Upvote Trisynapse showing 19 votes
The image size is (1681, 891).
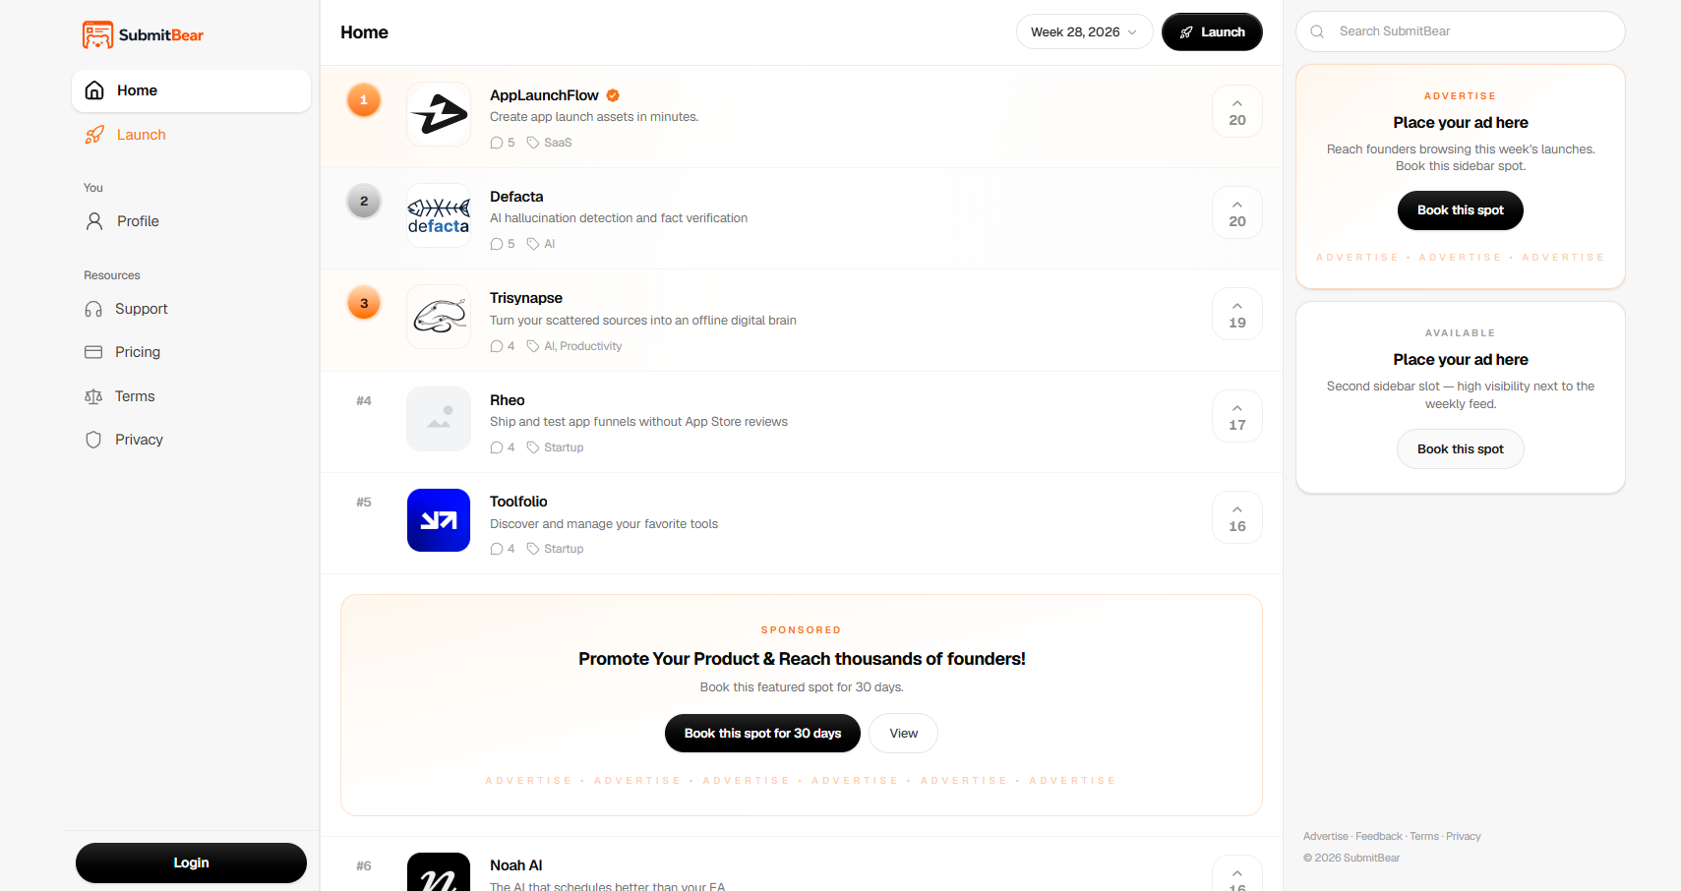[1237, 314]
